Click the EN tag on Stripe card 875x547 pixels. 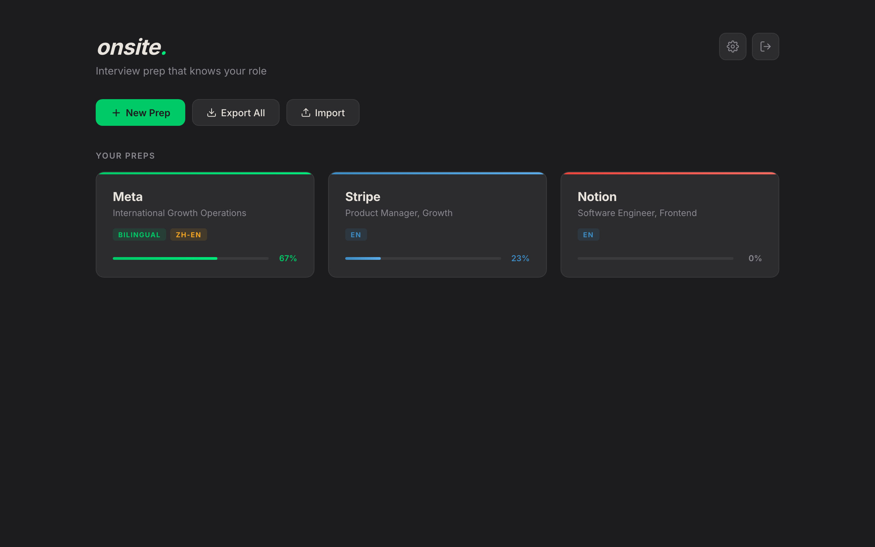(x=356, y=235)
